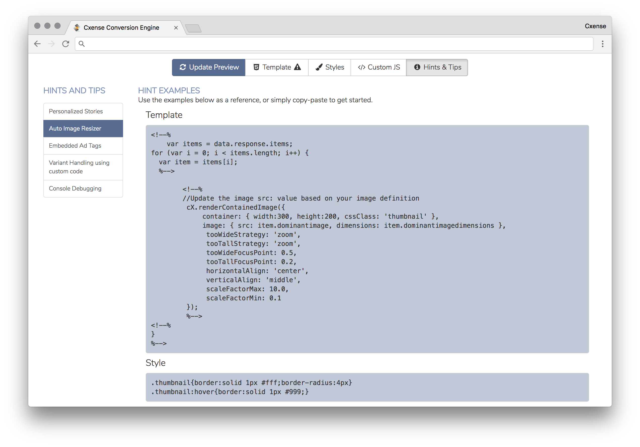Go back using the browser back arrow
The image size is (640, 447).
(x=37, y=44)
